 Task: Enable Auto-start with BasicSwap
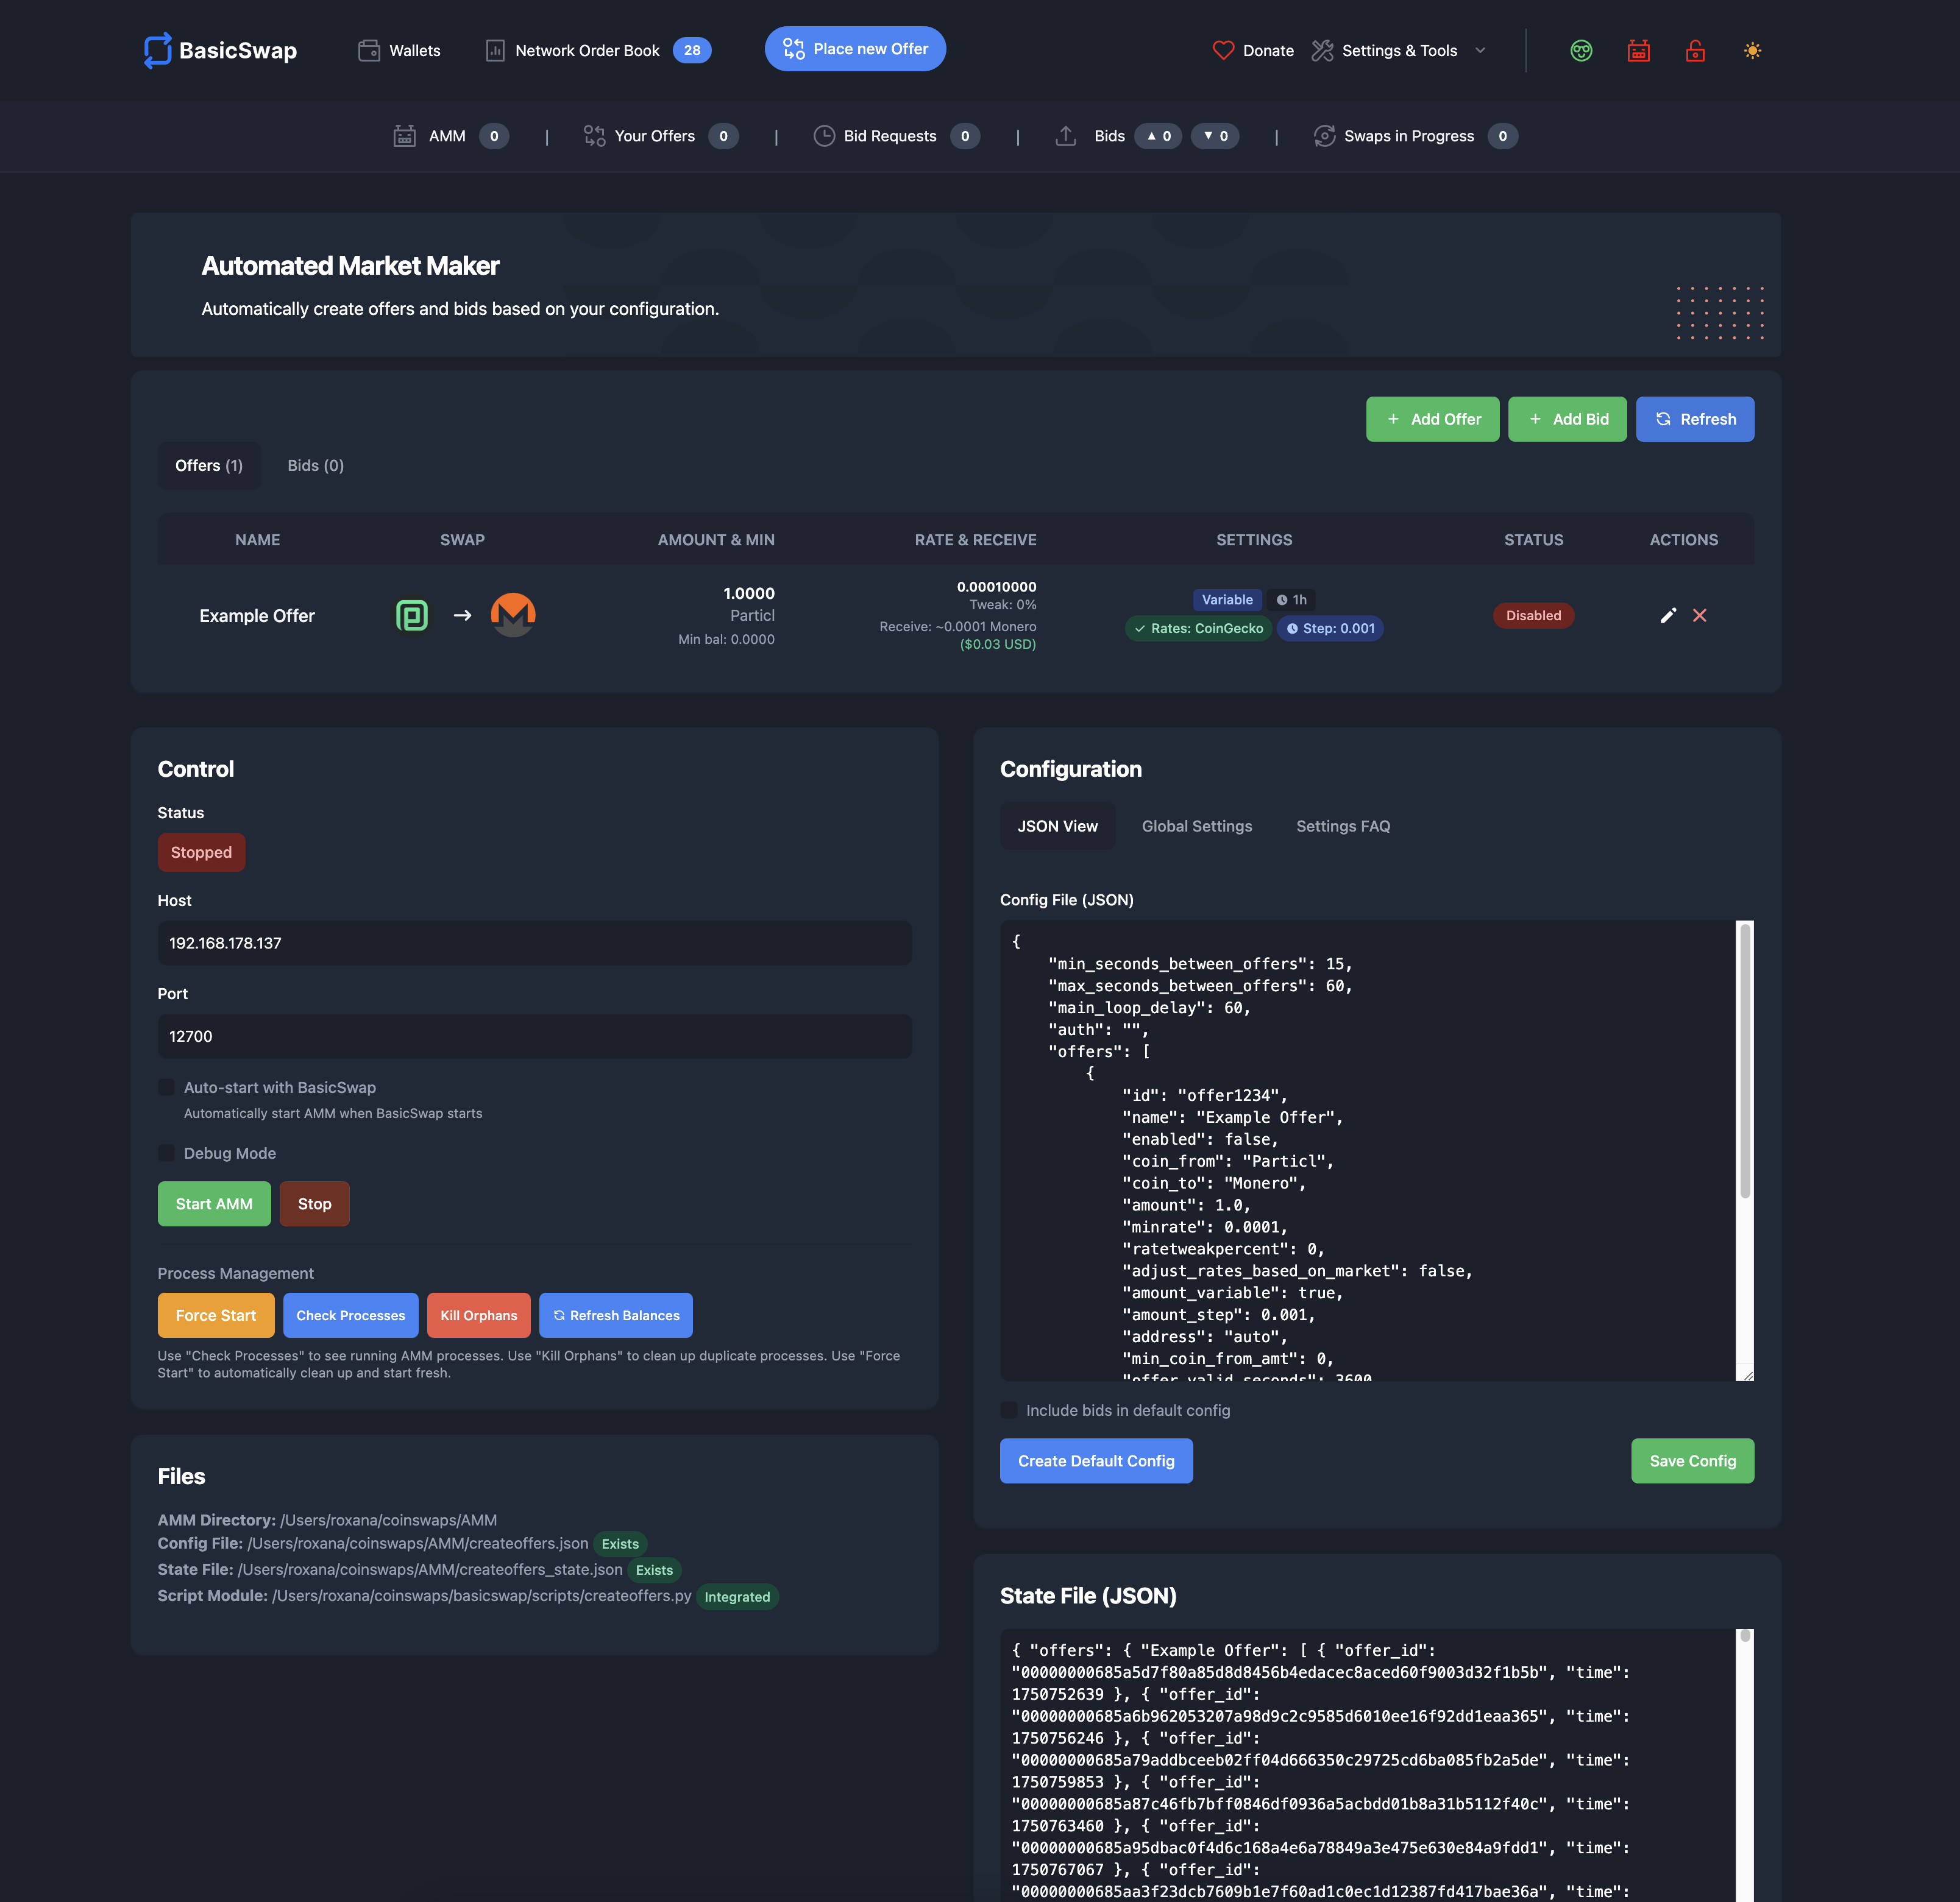[x=166, y=1087]
